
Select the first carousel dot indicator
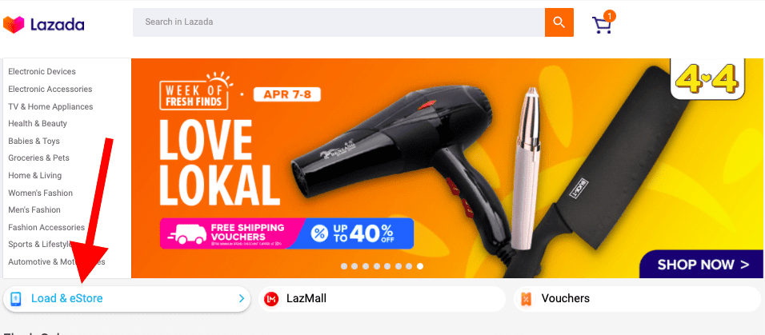click(x=344, y=266)
